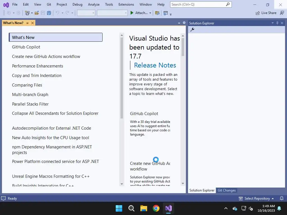This screenshot has height=215, width=287.
Task: Click the Open File folder icon
Action: coord(37,13)
